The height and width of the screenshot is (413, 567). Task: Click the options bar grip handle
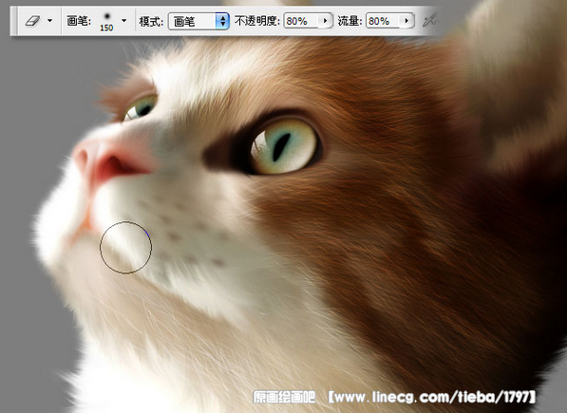(x=13, y=21)
